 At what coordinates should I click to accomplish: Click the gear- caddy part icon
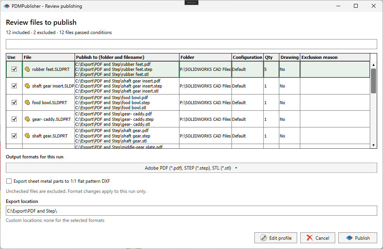tap(27, 119)
